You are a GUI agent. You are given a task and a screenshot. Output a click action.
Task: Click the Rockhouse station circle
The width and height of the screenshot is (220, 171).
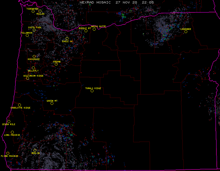34,56
